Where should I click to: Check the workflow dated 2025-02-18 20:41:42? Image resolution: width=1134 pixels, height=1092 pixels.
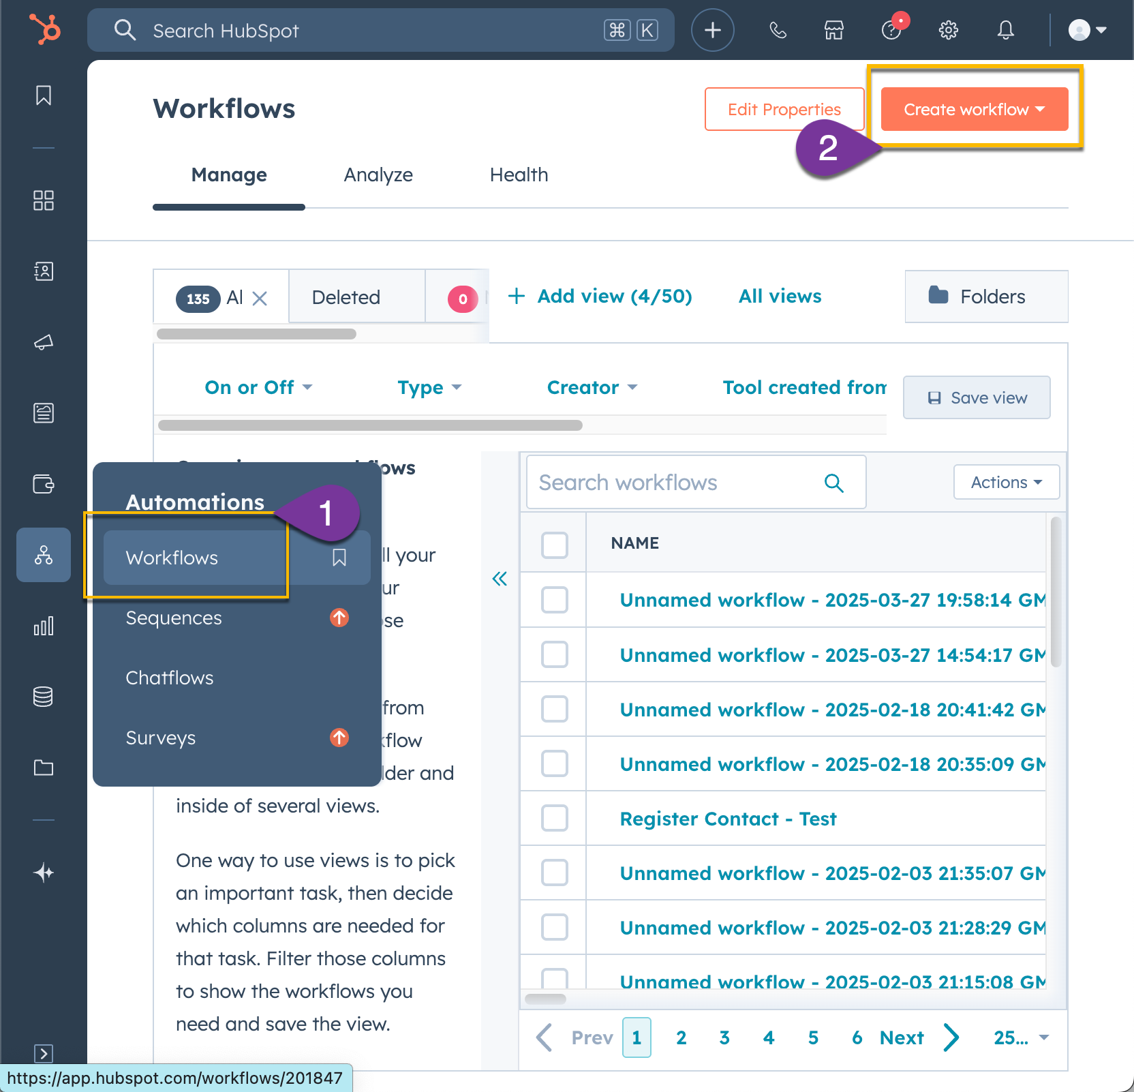pos(555,709)
